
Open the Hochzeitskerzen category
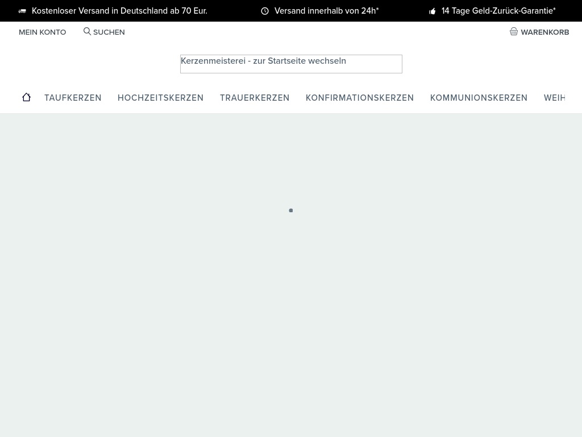tap(160, 98)
